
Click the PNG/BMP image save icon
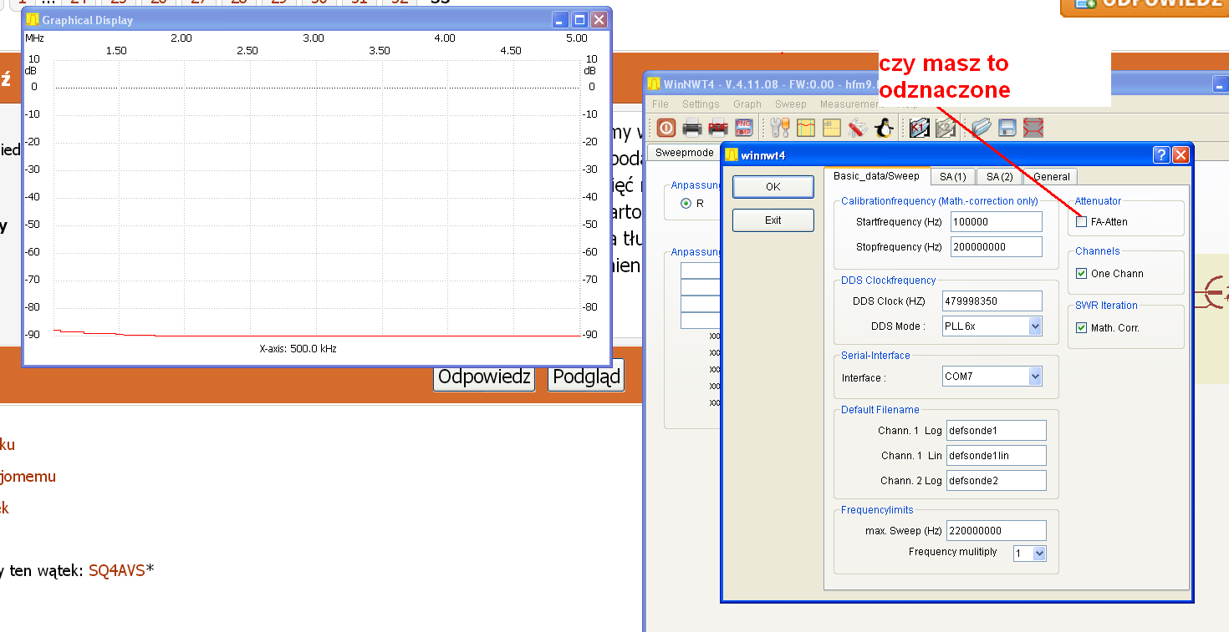(x=743, y=128)
